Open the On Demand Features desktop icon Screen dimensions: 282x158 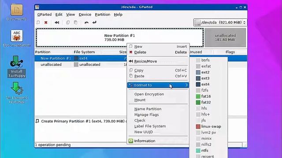(17, 93)
